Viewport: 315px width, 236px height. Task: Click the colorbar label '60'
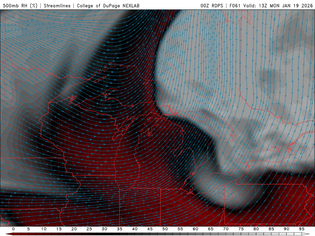pos(195,229)
